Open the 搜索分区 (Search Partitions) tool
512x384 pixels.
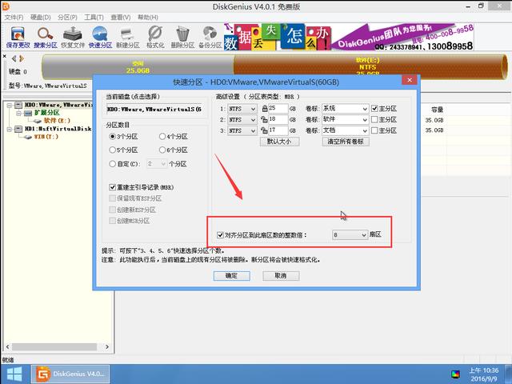click(46, 36)
